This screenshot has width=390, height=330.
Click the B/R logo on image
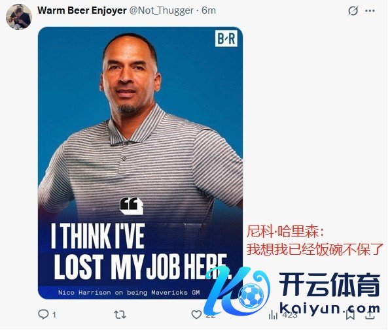coord(226,39)
